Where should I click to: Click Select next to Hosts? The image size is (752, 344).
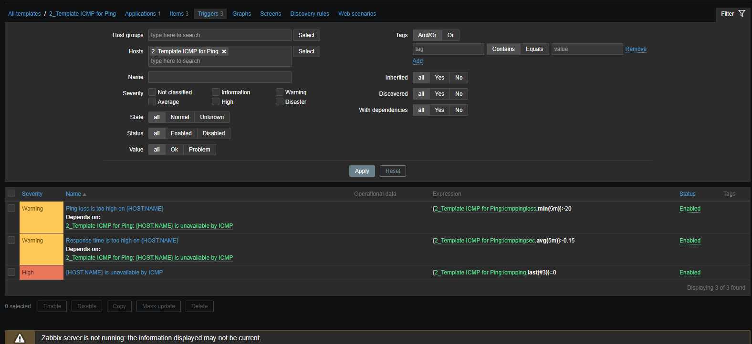click(x=306, y=51)
